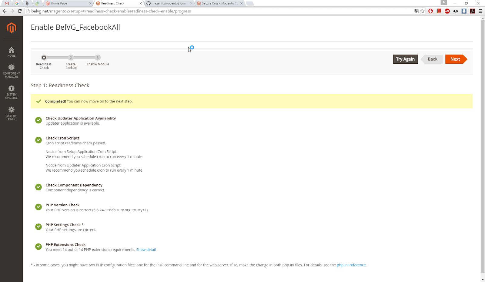Select step 2 Create Backup marker
485x282 pixels.
pos(71,58)
